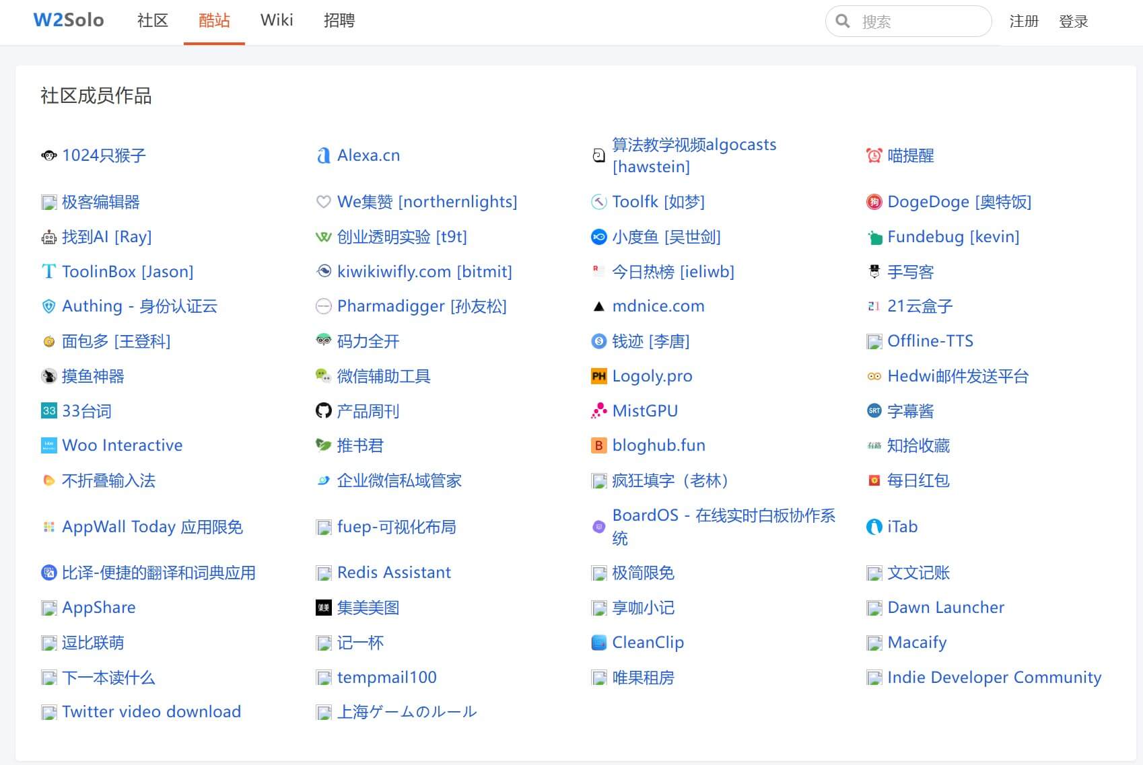Go to the 招聘 menu item
Screen dimensions: 1143x765
(x=339, y=21)
